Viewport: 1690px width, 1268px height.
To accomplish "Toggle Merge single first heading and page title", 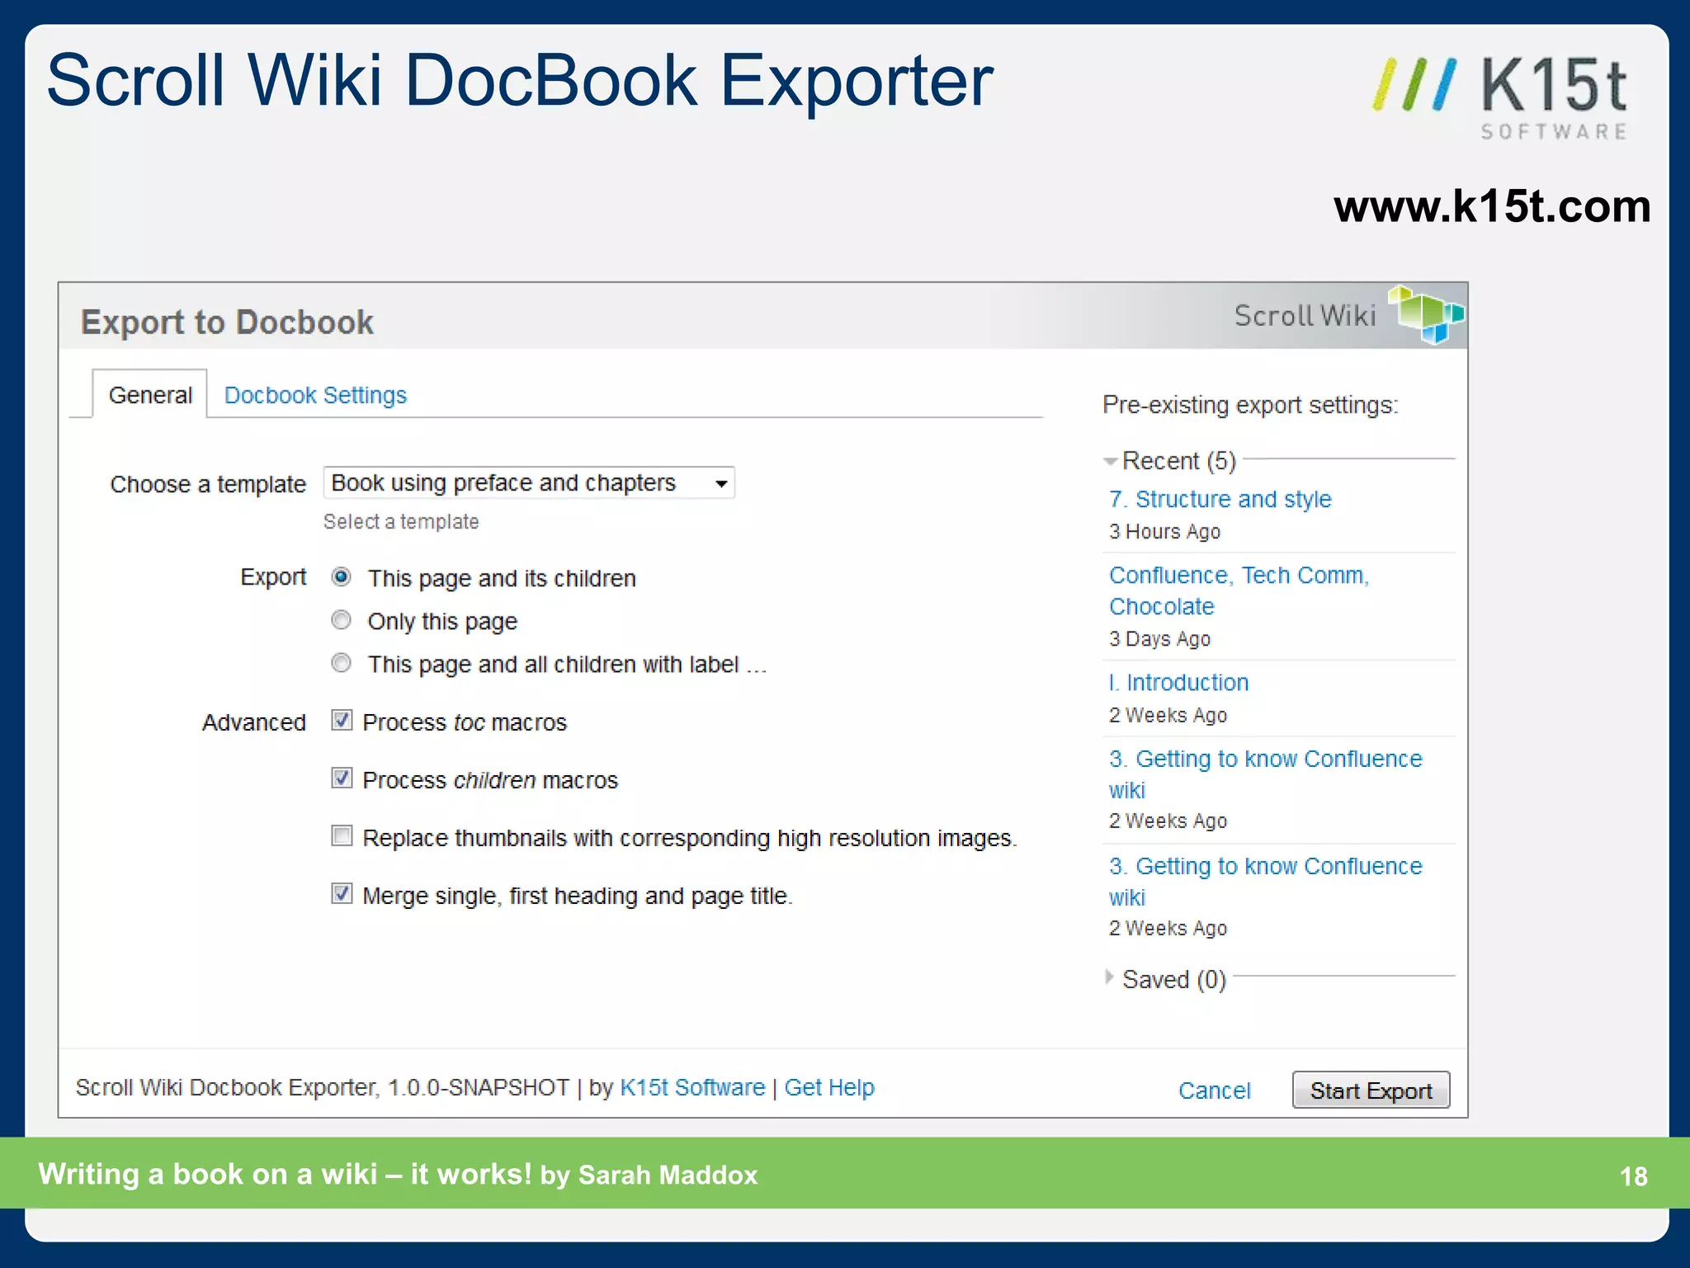I will [342, 893].
